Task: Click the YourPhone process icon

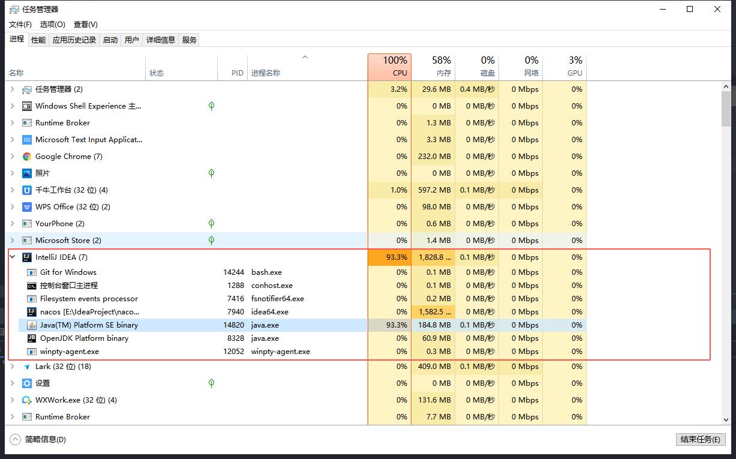Action: click(x=27, y=224)
